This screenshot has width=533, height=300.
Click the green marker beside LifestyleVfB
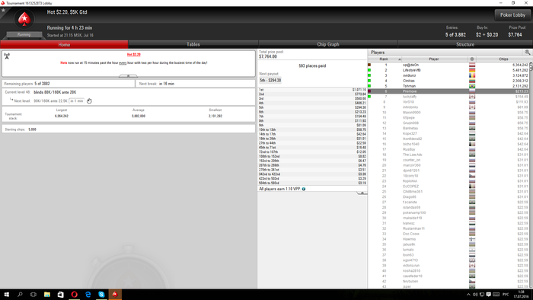[x=369, y=70]
